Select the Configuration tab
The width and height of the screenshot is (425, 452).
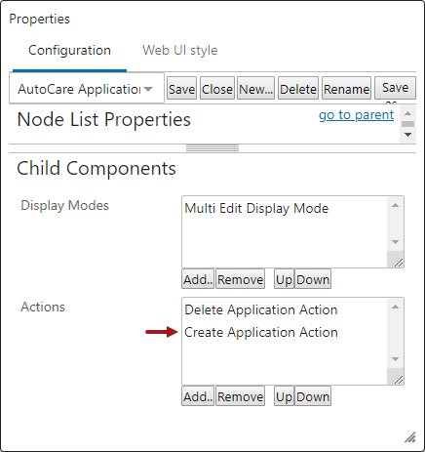pos(69,51)
